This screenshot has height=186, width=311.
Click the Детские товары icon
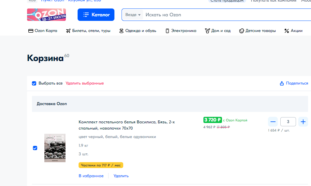pyautogui.click(x=242, y=31)
